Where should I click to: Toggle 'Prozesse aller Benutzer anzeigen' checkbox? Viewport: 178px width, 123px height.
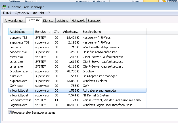(x=10, y=113)
